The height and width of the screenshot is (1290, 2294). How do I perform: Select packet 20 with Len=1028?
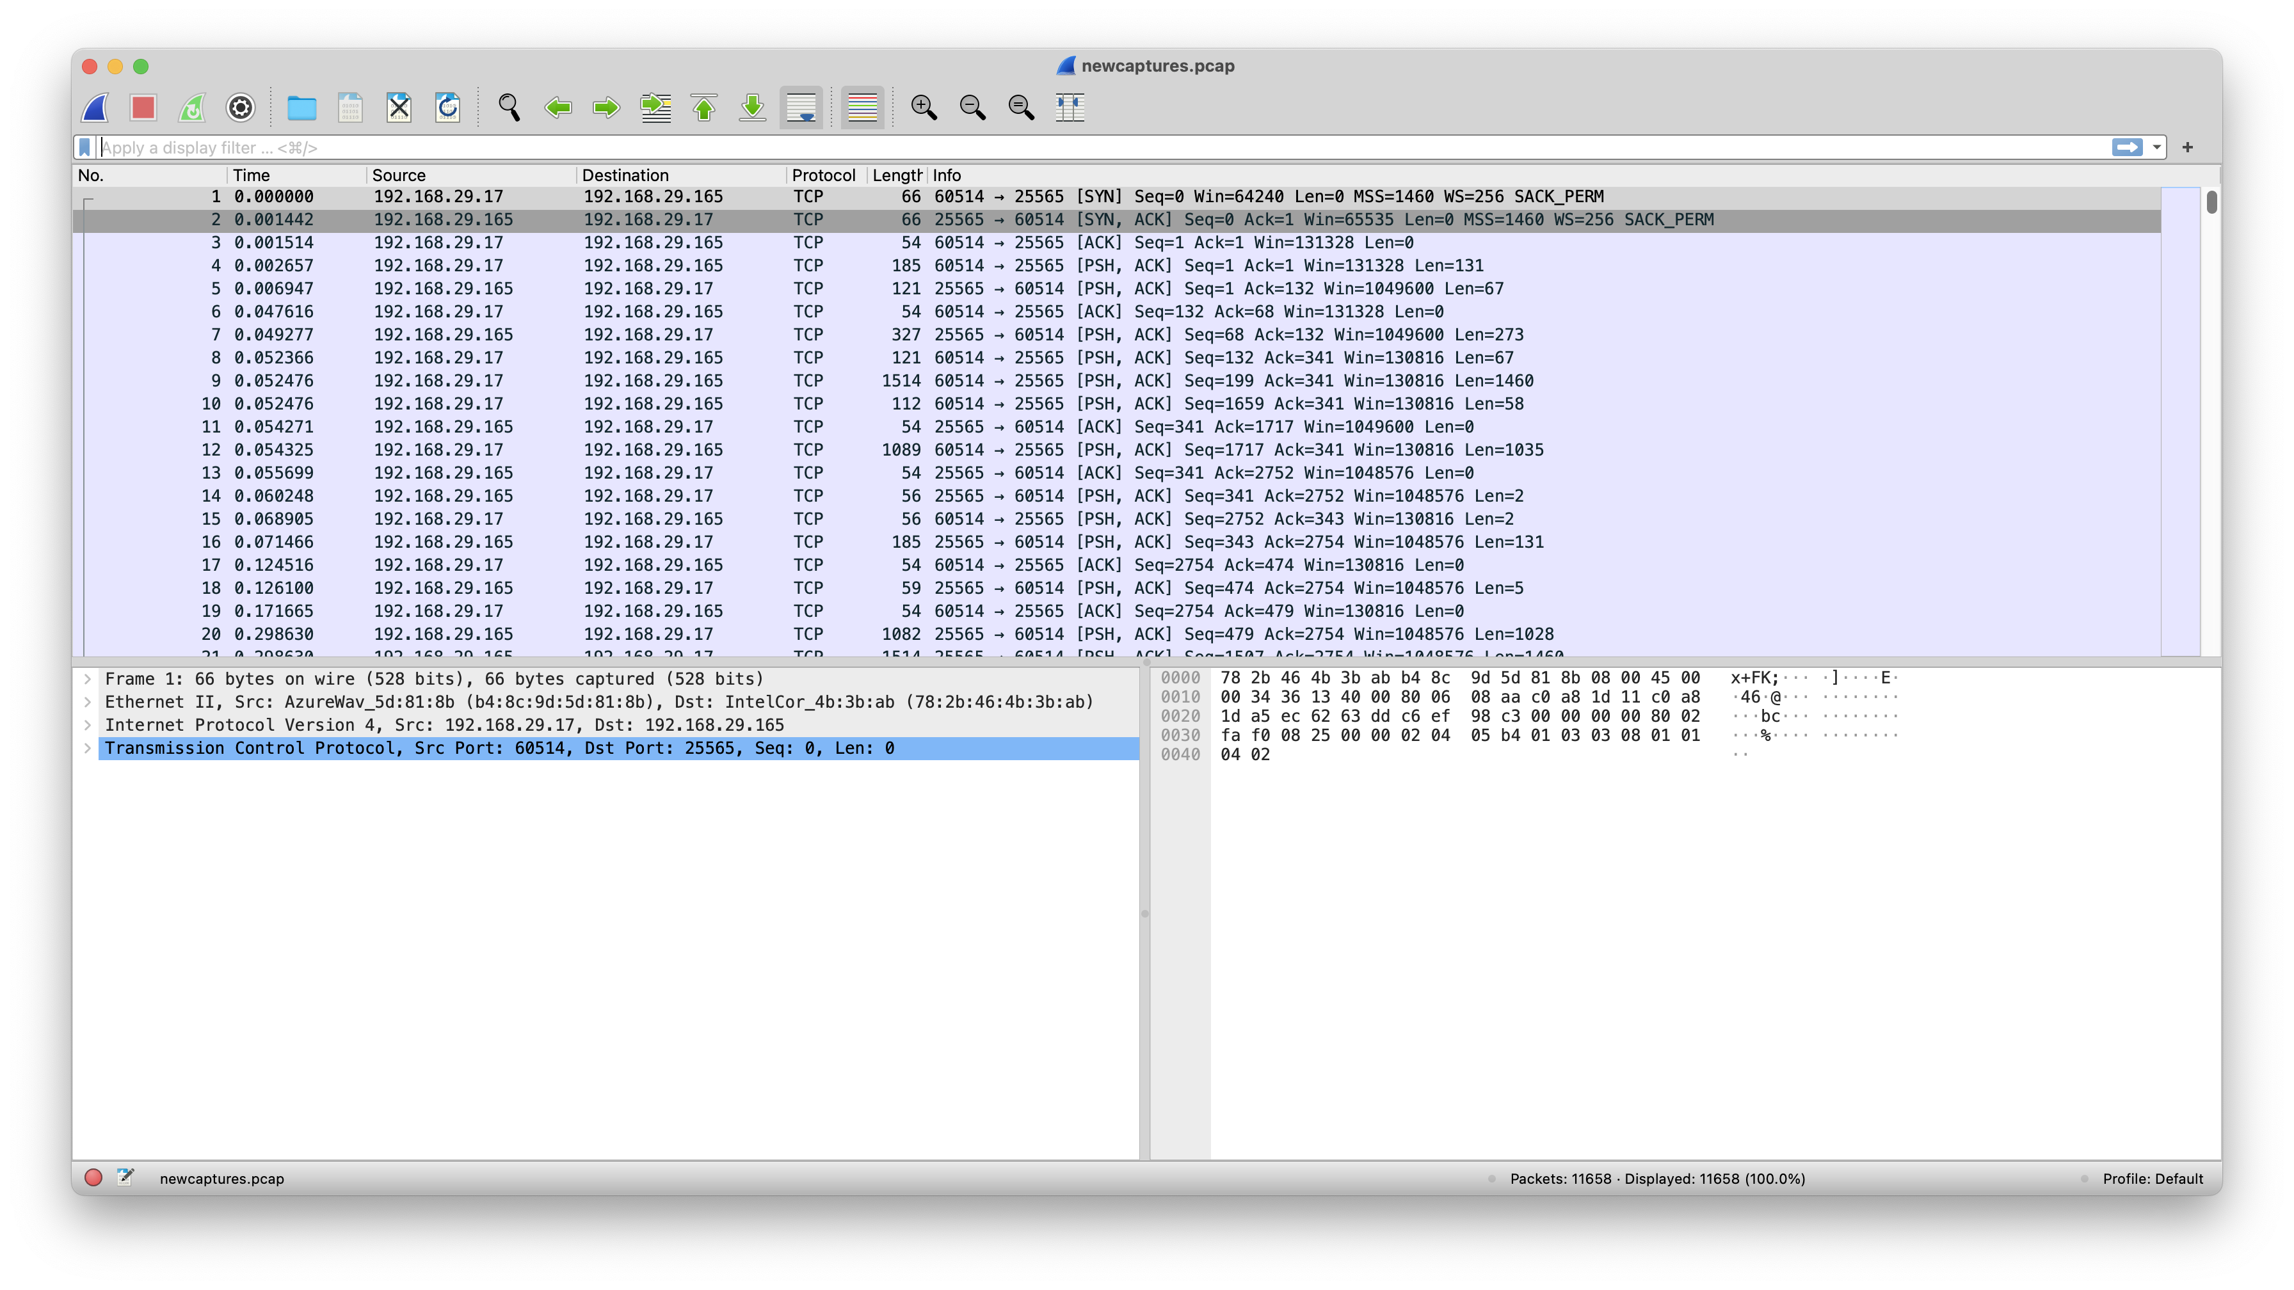(1117, 634)
